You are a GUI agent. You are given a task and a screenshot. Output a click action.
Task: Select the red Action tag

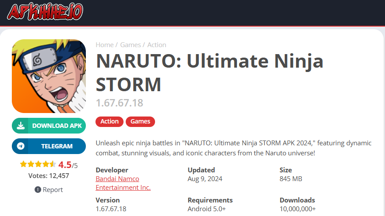point(109,122)
